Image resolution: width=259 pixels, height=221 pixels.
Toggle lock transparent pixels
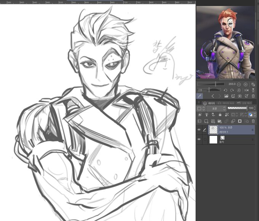[x=227, y=115]
